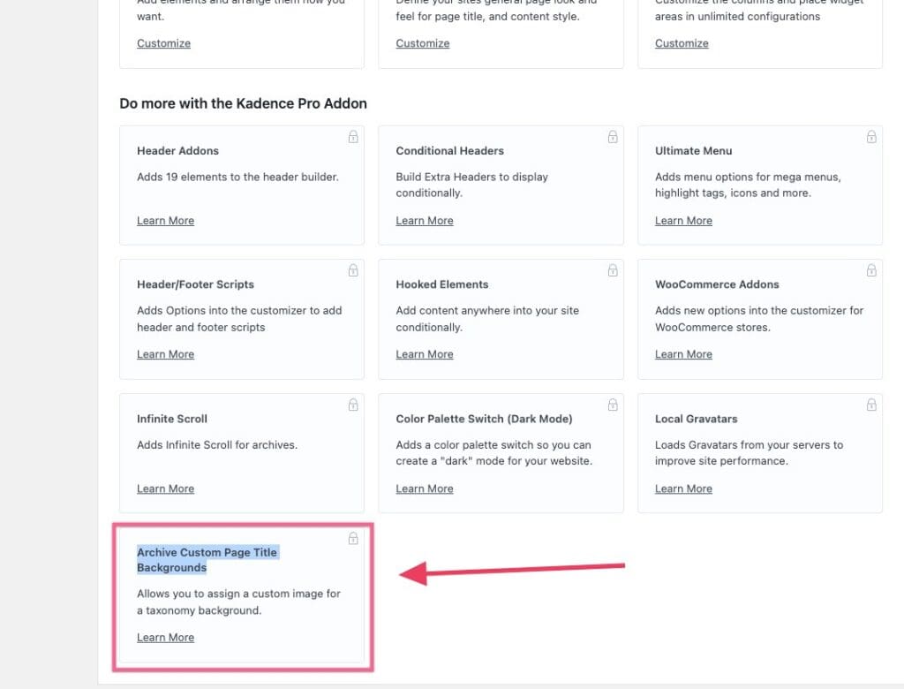
Task: Follow Learn More link for Infinite Scroll
Action: click(165, 488)
